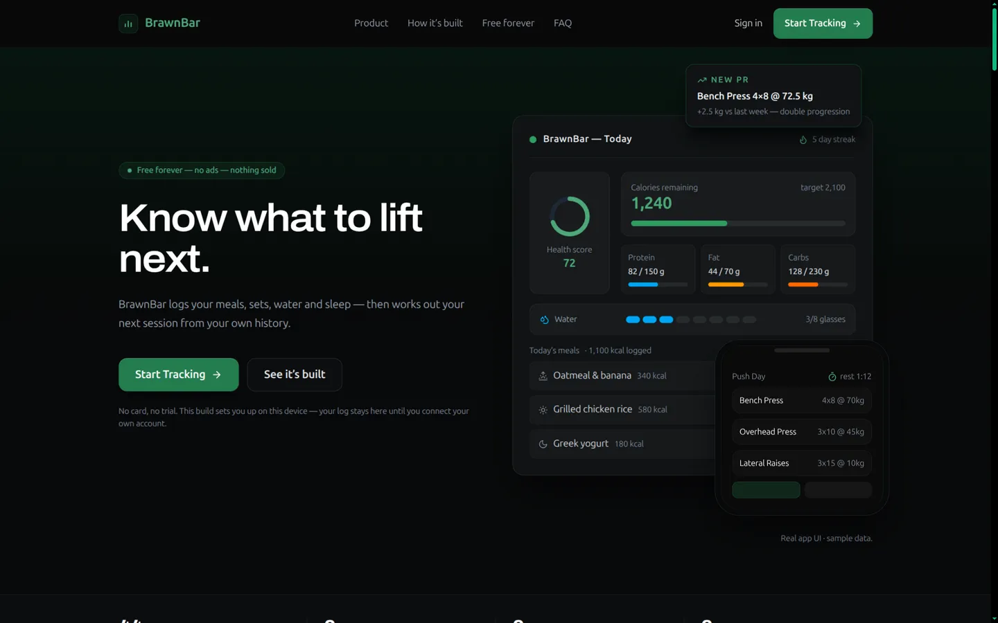This screenshot has width=998, height=623.
Task: Click Start Tracking next to See it's built
Action: 179,374
